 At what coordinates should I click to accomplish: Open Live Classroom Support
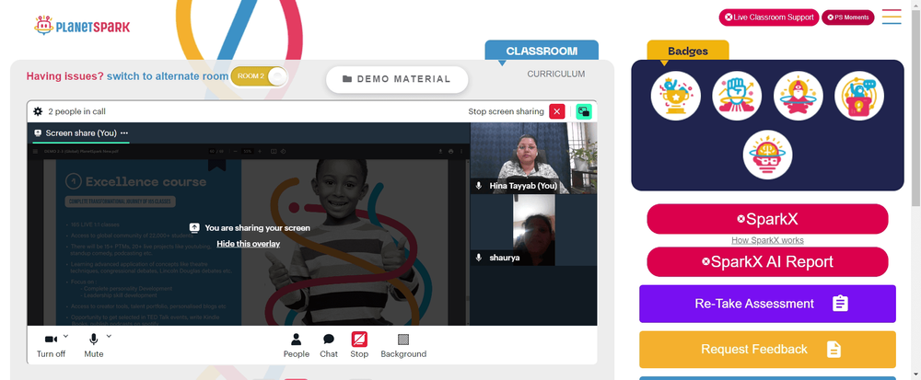769,17
